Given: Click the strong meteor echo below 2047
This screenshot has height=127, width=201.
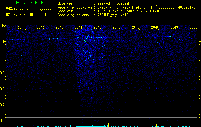Looking at the screenshot, I should point(147,88).
